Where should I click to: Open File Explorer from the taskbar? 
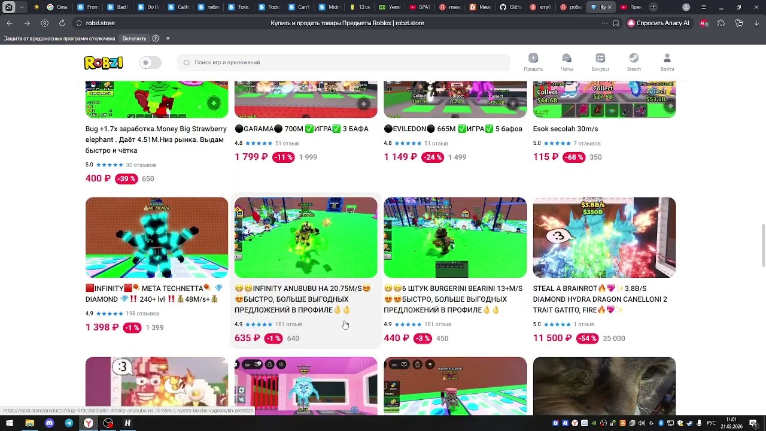(29, 423)
